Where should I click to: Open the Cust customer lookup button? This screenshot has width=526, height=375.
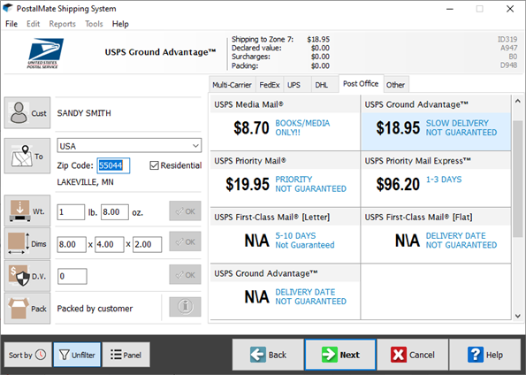point(27,113)
